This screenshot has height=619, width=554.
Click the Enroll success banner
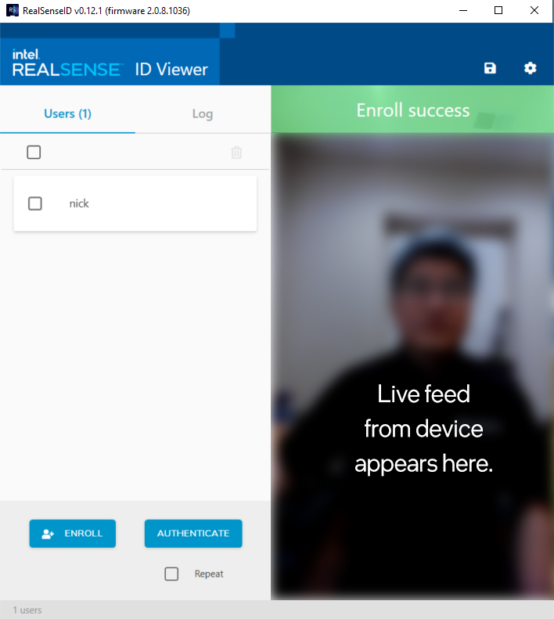(412, 110)
